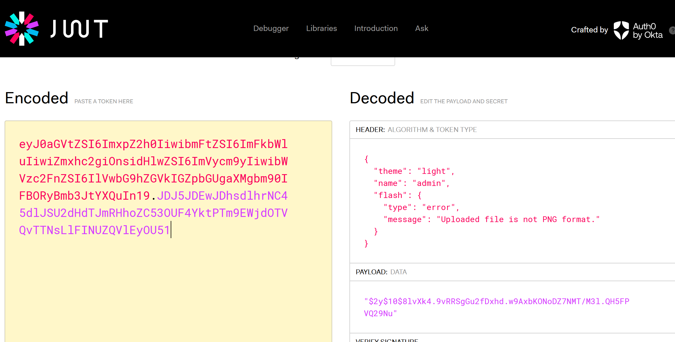Toggle the decoded header theme value
675x342 pixels.
coord(433,170)
